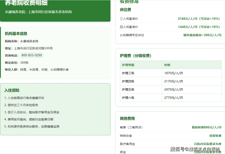Click the header subtitle 永康城养老院 · 上海市闵行区保基本养老机构
The width and height of the screenshot is (225, 154).
(38, 12)
